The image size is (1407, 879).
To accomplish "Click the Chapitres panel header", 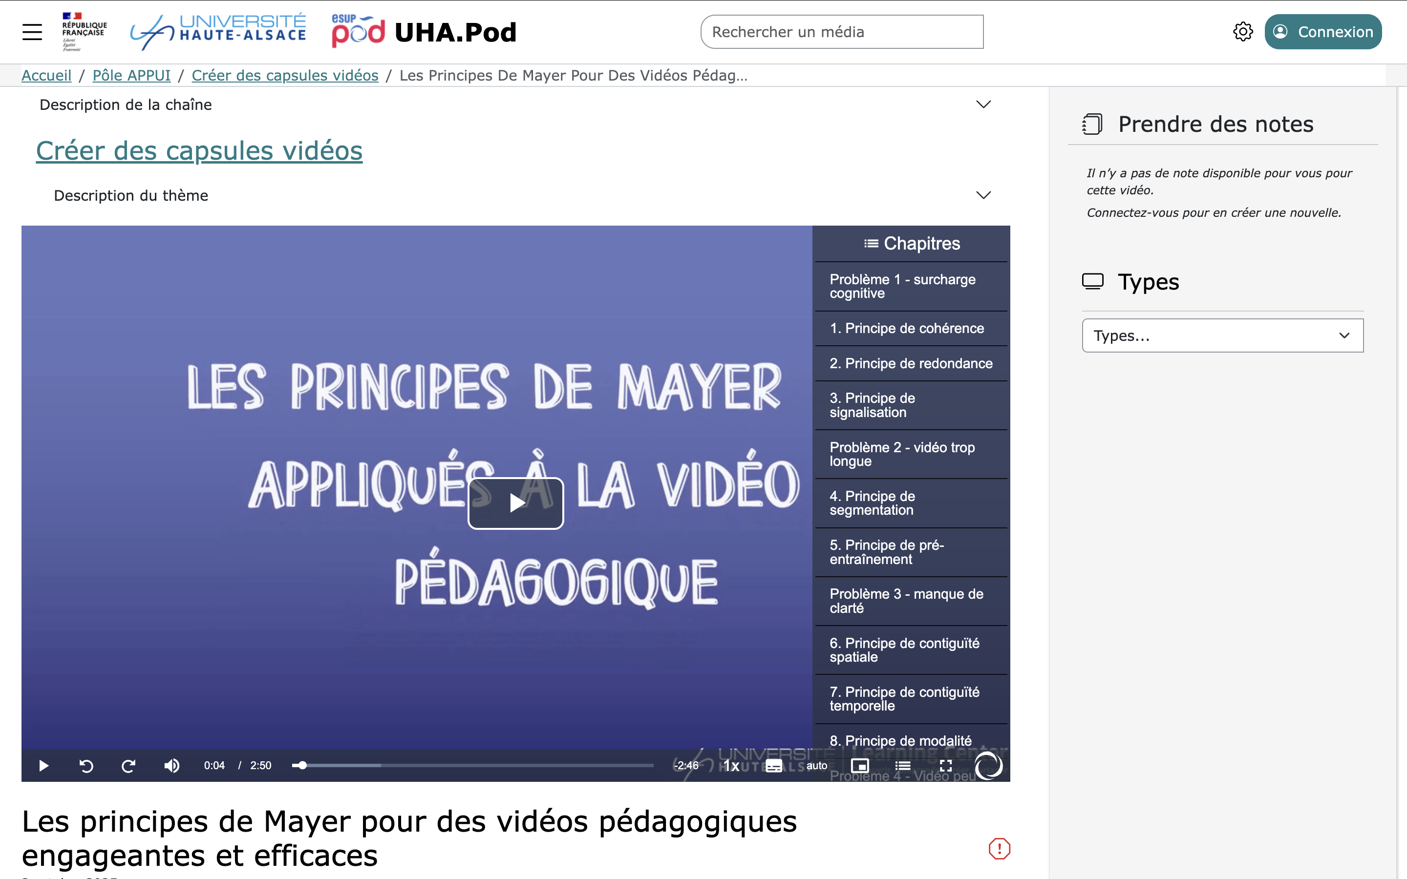I will pyautogui.click(x=911, y=244).
